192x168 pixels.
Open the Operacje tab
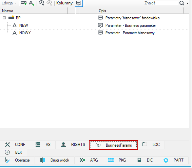pos(18,160)
